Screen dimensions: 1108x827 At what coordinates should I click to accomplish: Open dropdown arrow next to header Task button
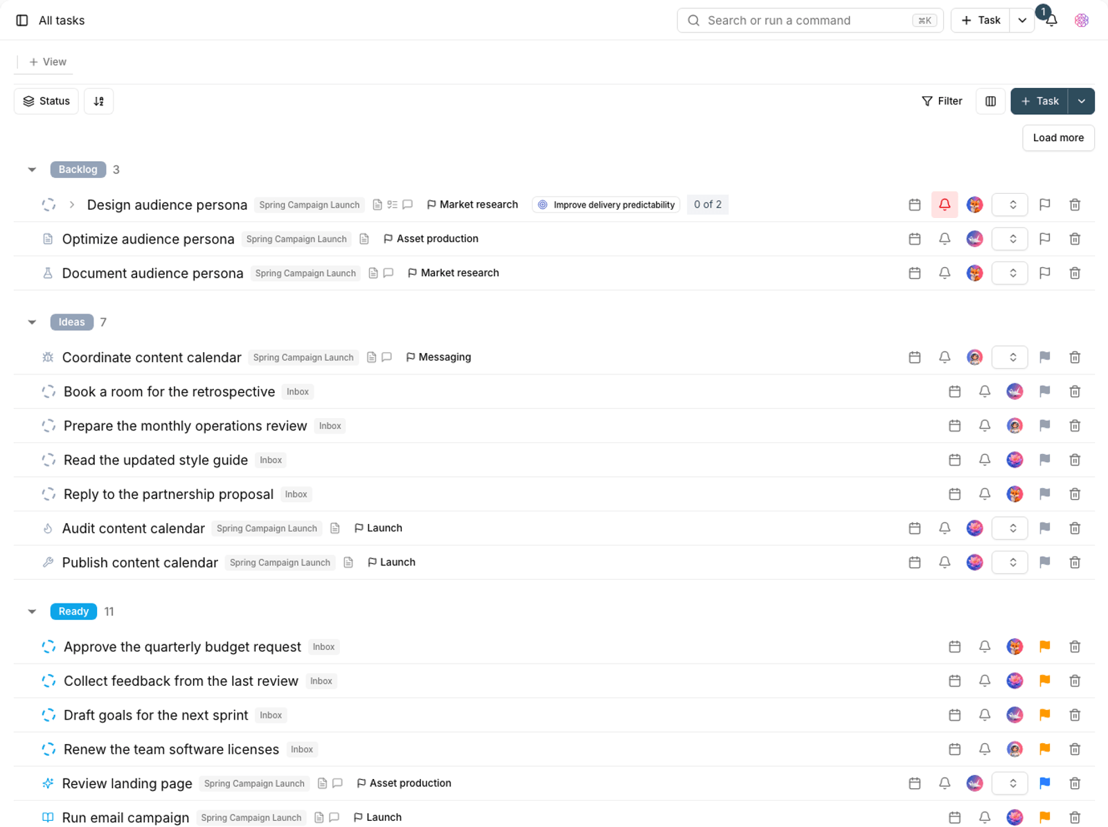coord(1022,21)
